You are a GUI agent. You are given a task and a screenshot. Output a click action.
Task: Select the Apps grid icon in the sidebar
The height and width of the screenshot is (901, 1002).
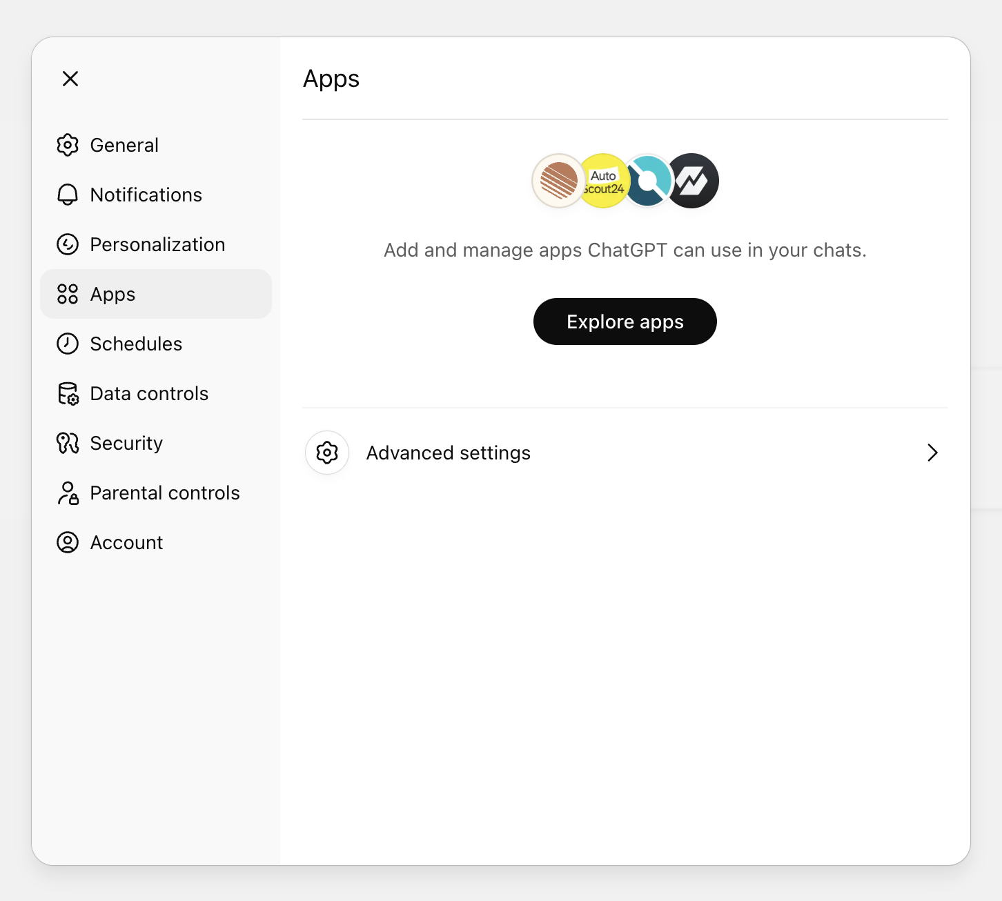(x=68, y=294)
